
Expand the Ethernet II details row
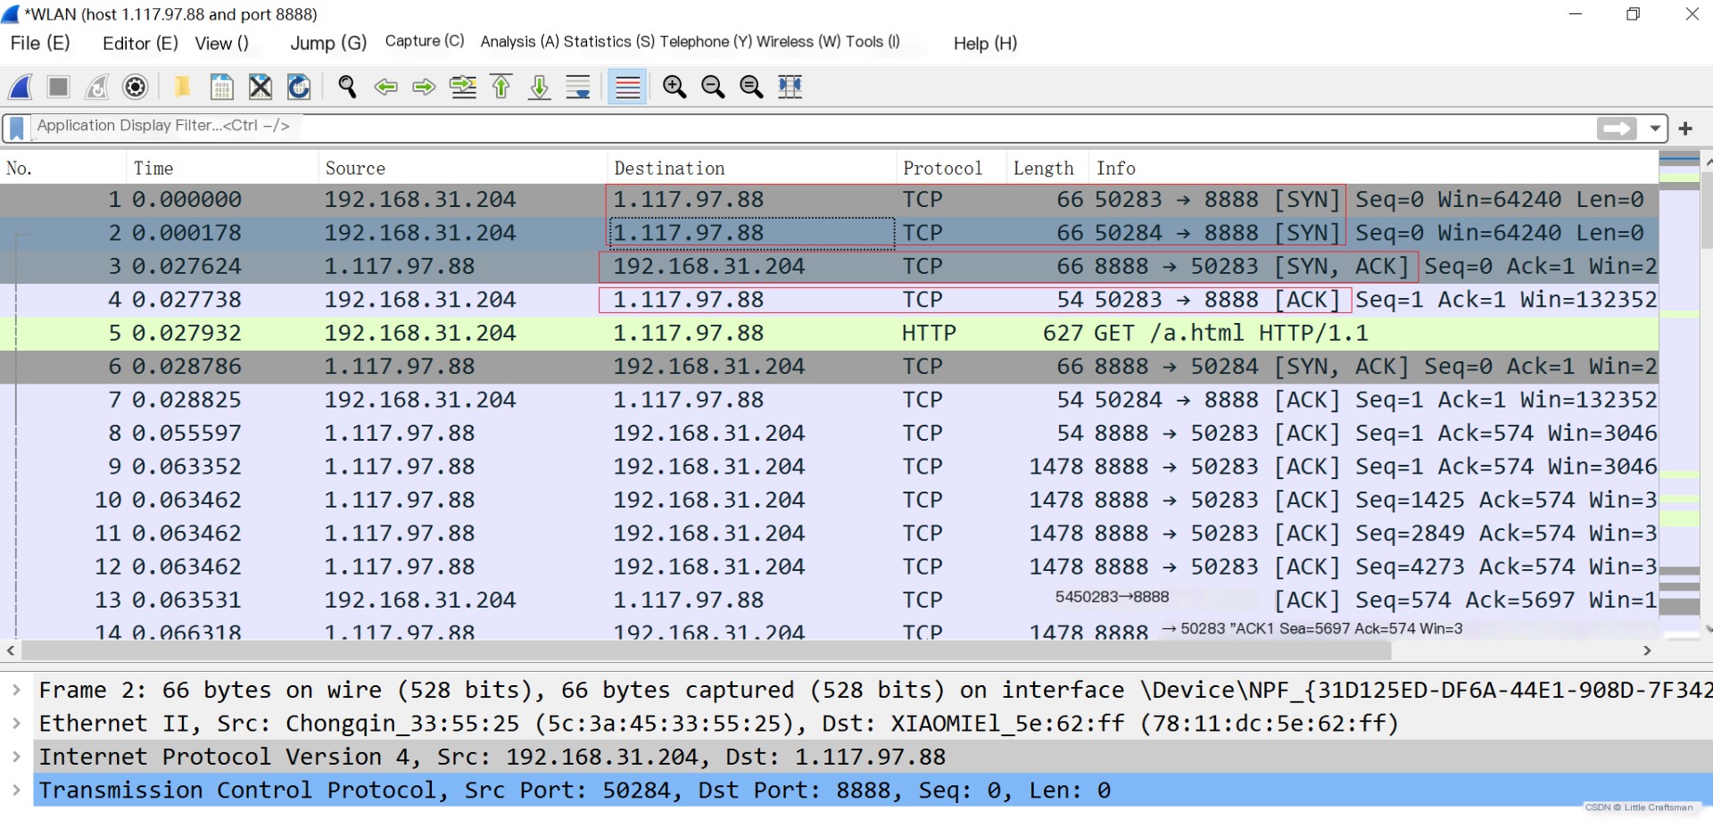click(x=16, y=723)
